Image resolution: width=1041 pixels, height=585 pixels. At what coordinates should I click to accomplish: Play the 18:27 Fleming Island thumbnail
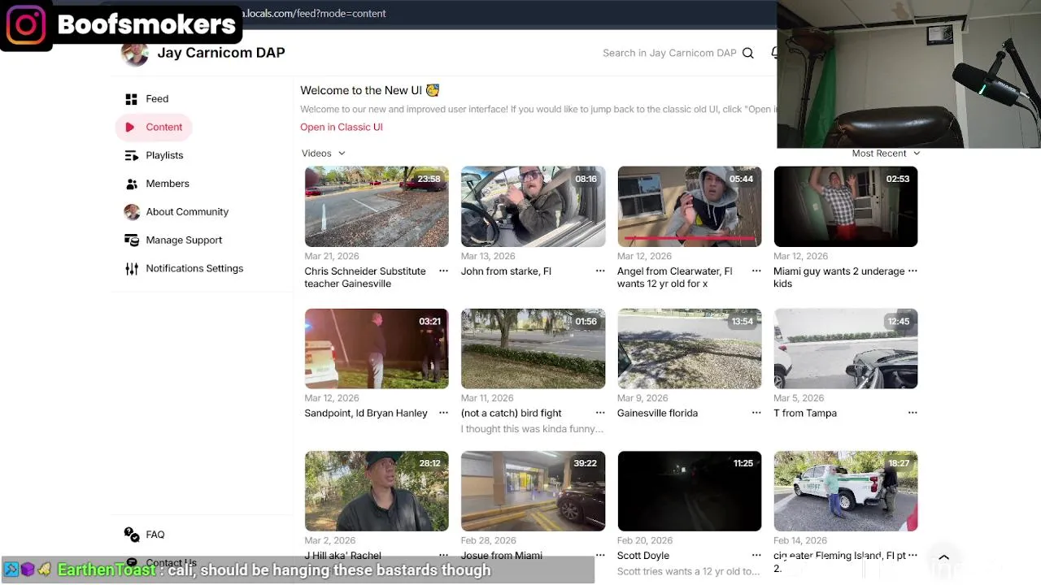pos(846,491)
